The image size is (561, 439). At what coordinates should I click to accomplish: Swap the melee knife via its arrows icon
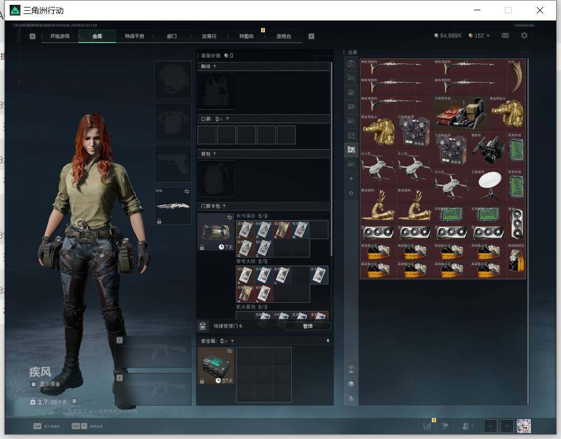click(x=187, y=191)
